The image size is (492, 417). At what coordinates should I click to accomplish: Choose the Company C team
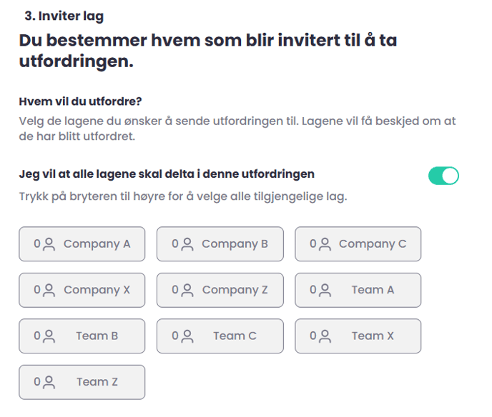[358, 244]
